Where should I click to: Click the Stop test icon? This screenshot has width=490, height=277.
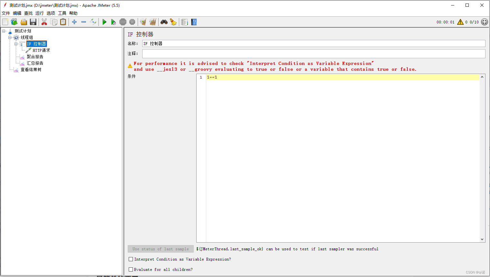[x=123, y=22]
